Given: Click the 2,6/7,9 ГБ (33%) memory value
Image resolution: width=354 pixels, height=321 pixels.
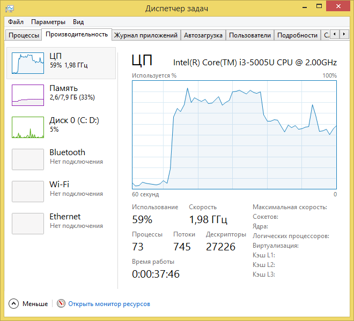Looking at the screenshot, I should pyautogui.click(x=72, y=97).
